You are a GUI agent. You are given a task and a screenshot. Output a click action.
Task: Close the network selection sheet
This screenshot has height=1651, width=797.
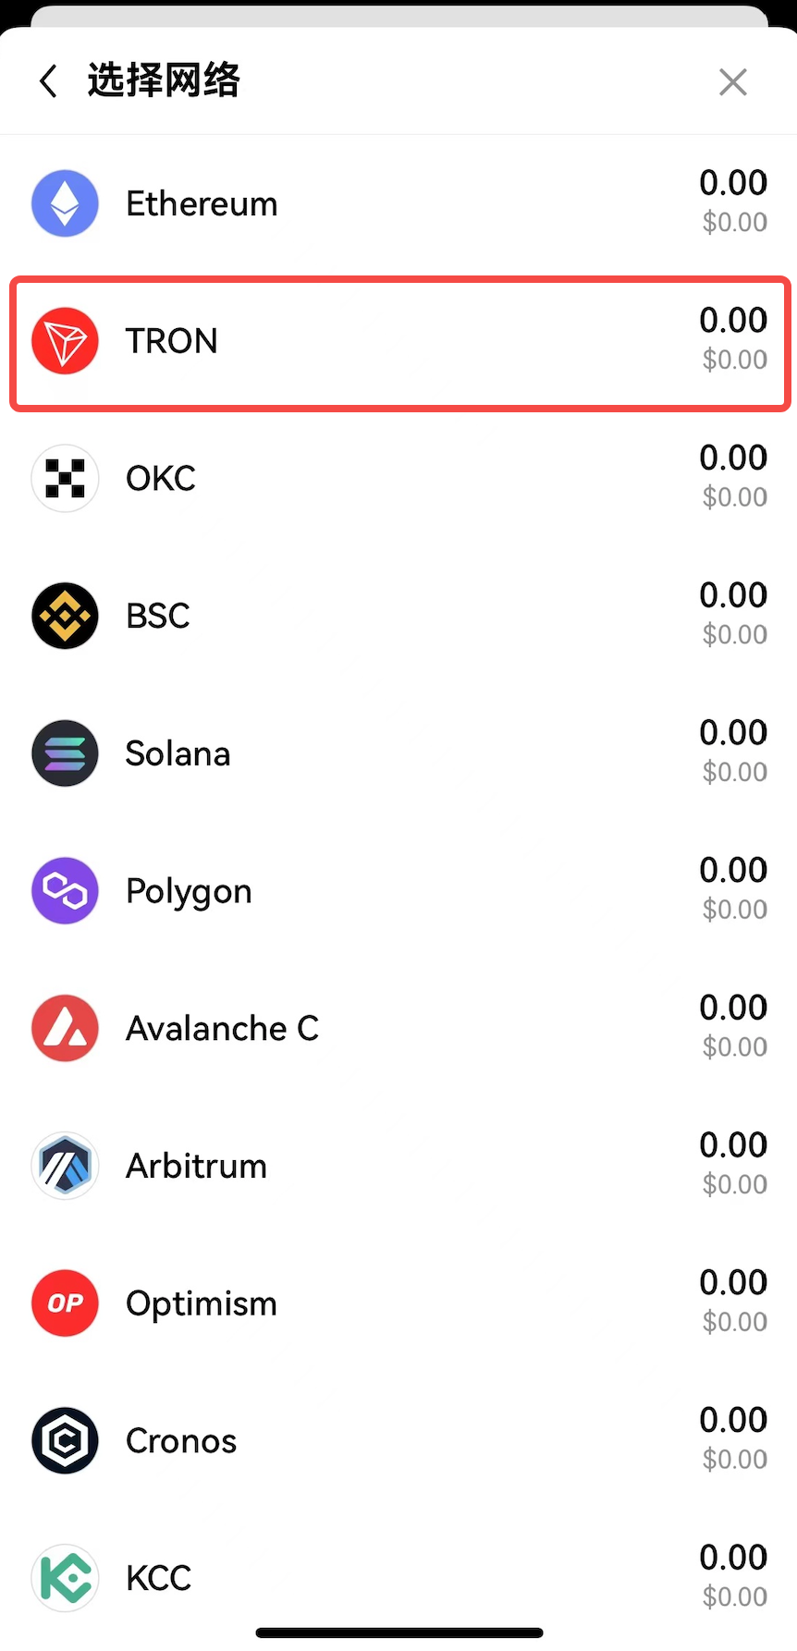pyautogui.click(x=732, y=82)
